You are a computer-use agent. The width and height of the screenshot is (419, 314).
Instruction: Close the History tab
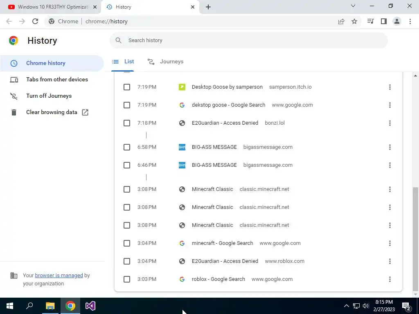[193, 7]
